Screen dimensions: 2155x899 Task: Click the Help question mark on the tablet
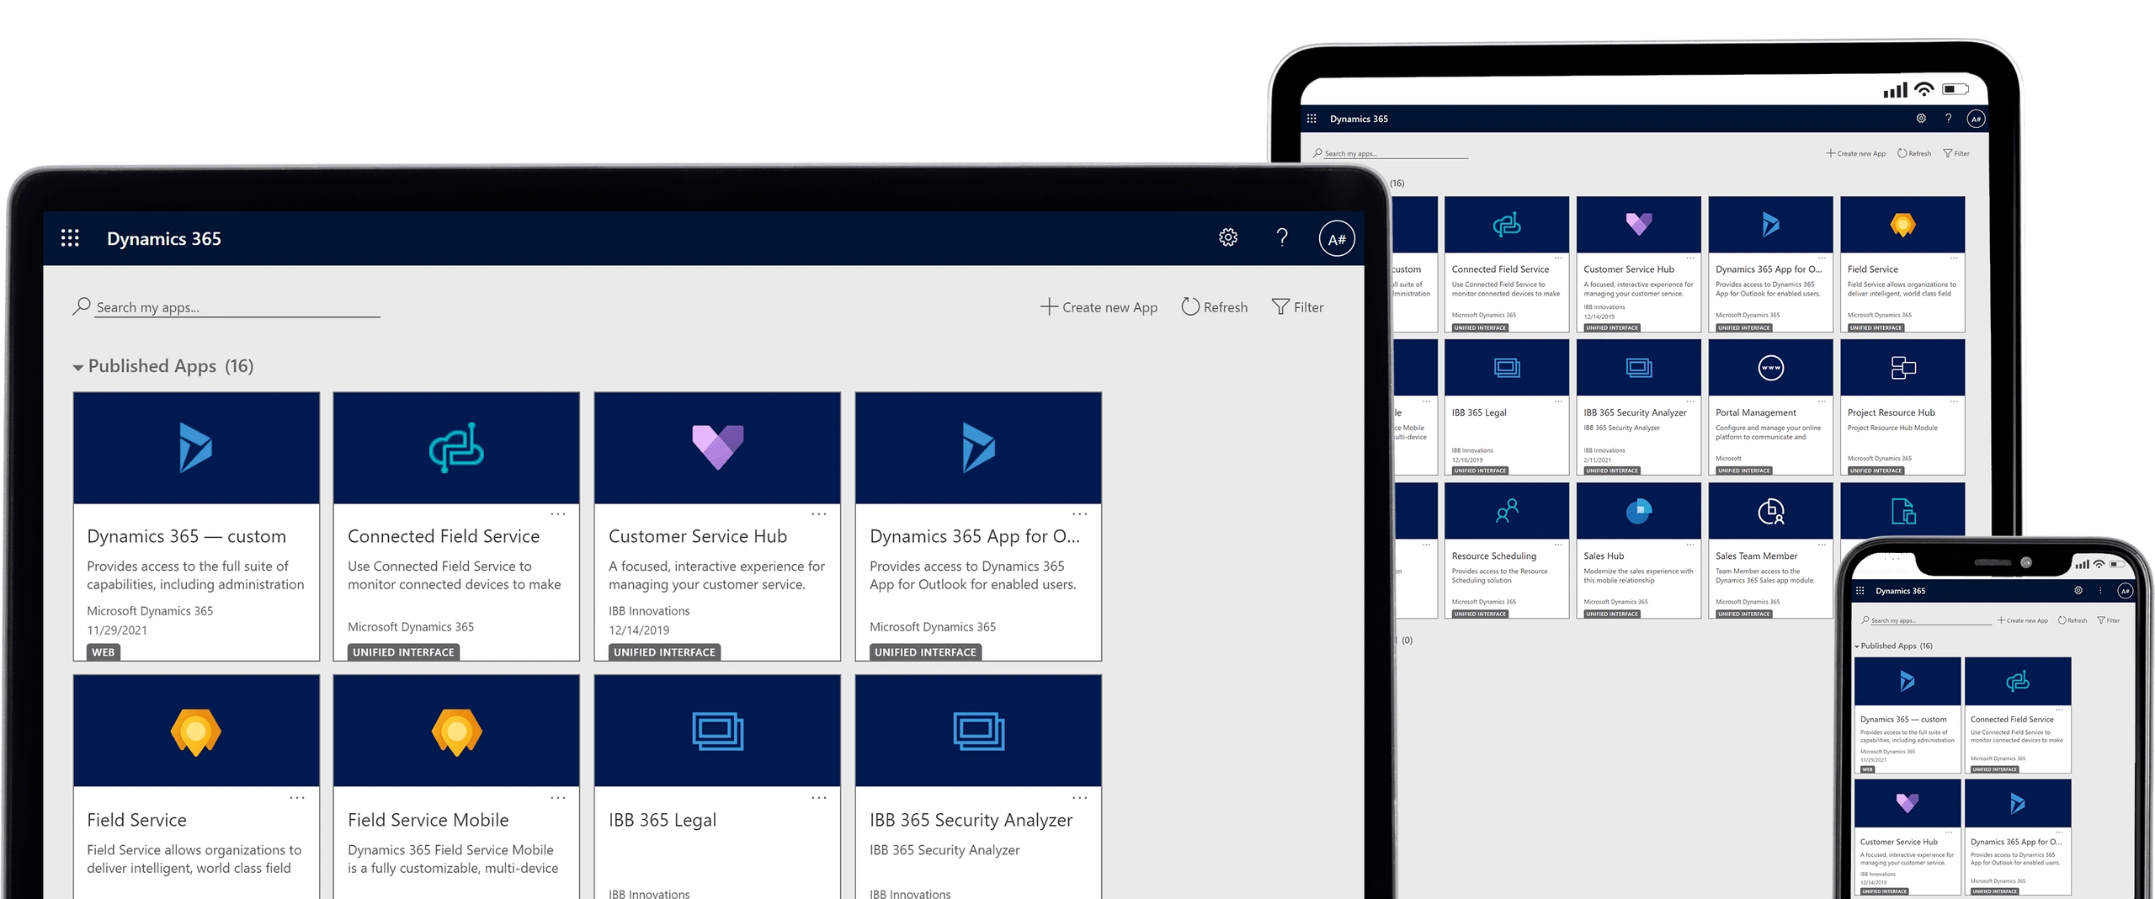point(1948,119)
